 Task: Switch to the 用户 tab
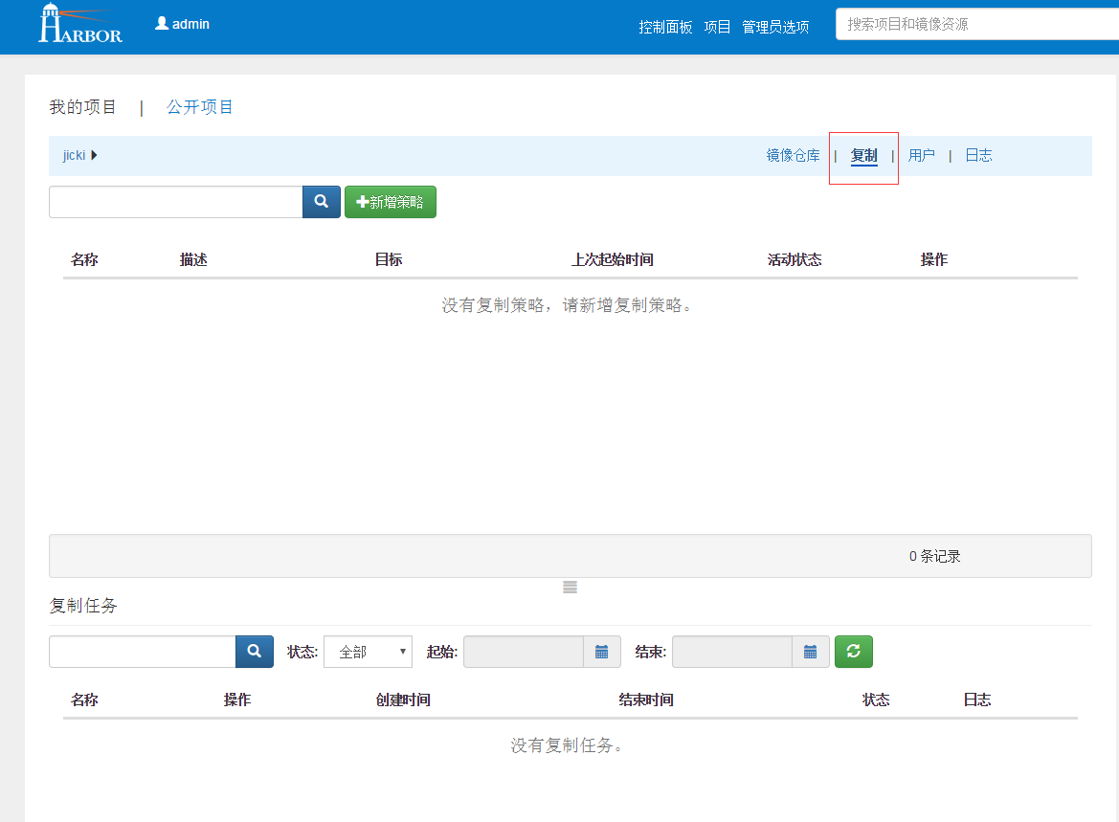coord(921,155)
